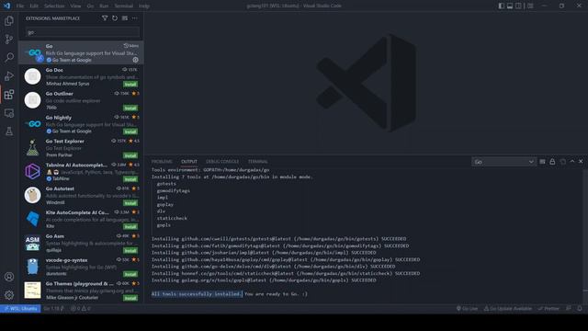Click the extensions search input field
Screen dimensions: 588x331
click(83, 32)
